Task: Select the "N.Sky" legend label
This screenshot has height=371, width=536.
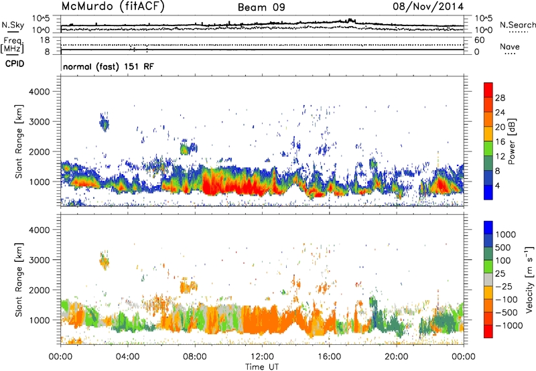Action: 13,25
